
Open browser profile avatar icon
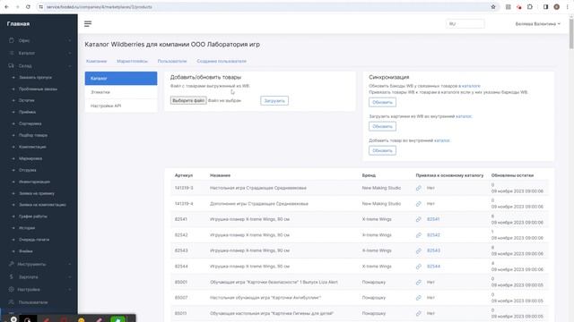point(556,7)
